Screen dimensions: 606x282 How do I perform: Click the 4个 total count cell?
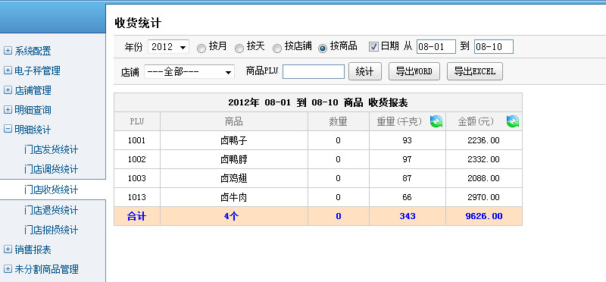(234, 216)
